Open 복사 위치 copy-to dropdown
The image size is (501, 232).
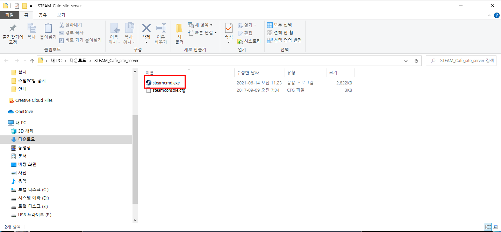tap(129, 34)
